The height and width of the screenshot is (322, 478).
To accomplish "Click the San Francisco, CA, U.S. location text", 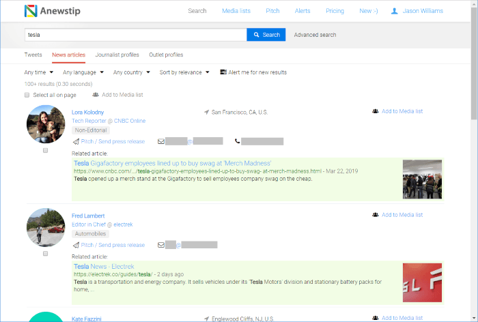I will pos(240,112).
